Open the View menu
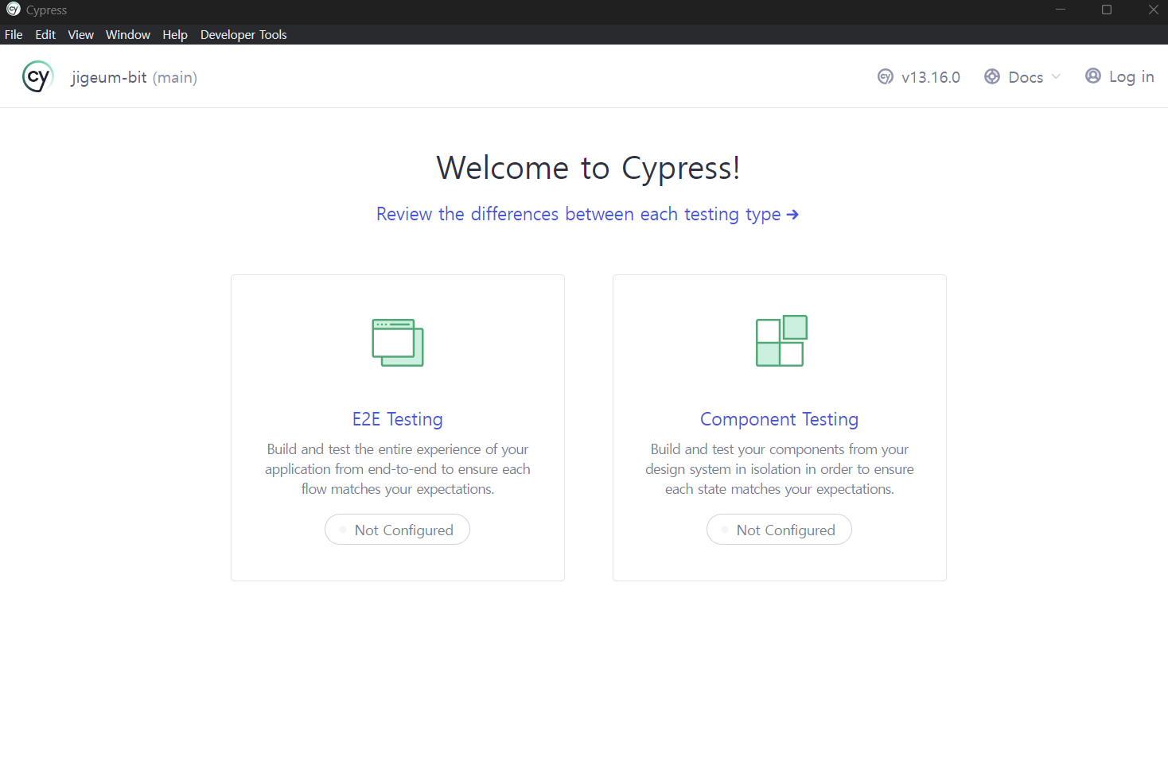Screen dimensions: 1168x769 click(x=80, y=34)
